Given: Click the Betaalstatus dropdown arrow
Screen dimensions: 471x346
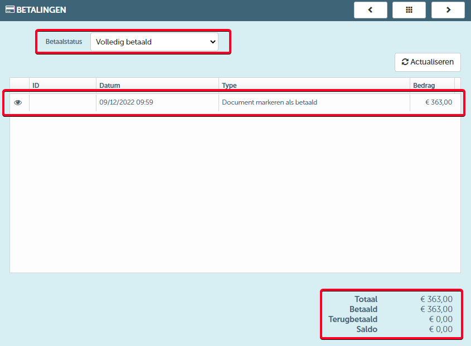Looking at the screenshot, I should coord(213,42).
